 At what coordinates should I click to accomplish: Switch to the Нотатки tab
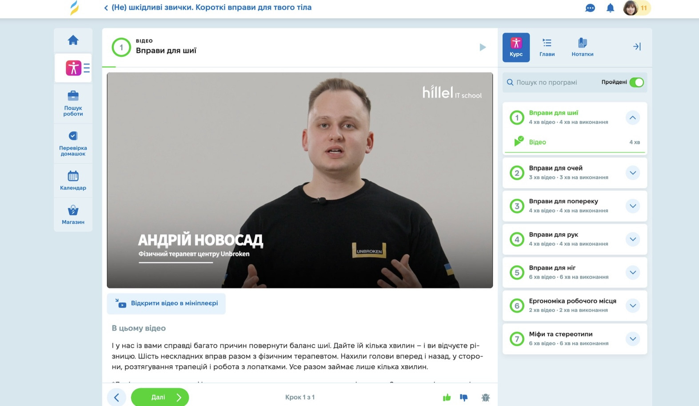pos(583,47)
